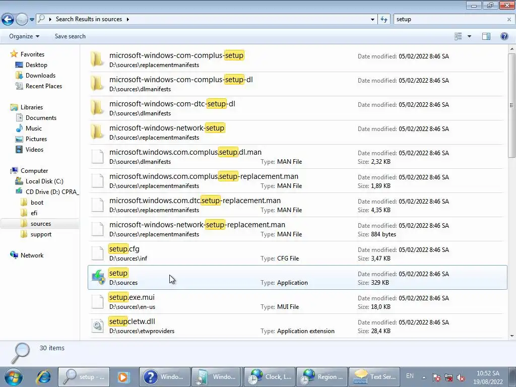Open the Pictures library
Screen dimensions: 516x387
(36, 139)
